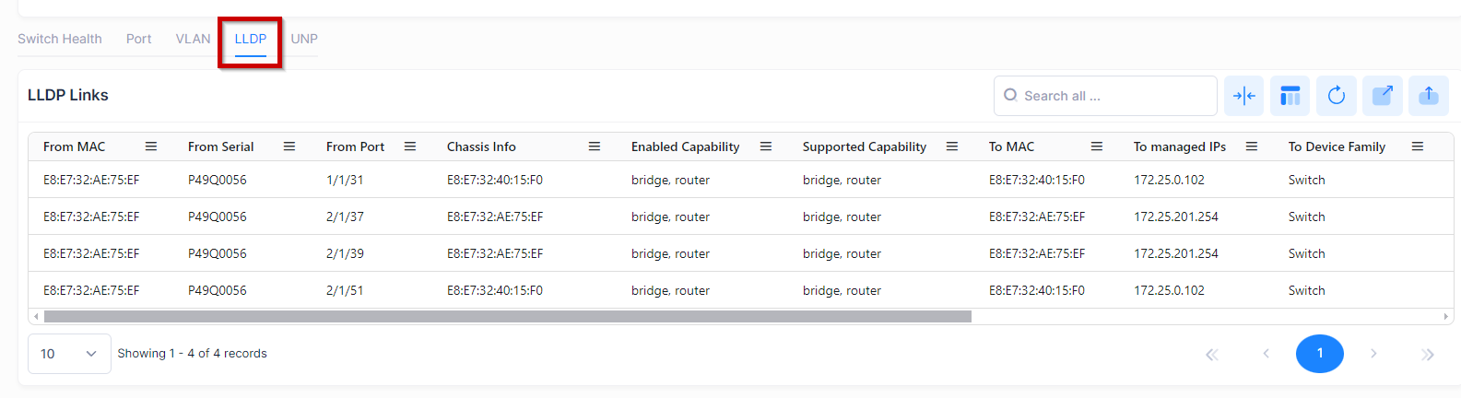Image resolution: width=1461 pixels, height=398 pixels.
Task: Open To MAC column menu icon
Action: pyautogui.click(x=1097, y=146)
